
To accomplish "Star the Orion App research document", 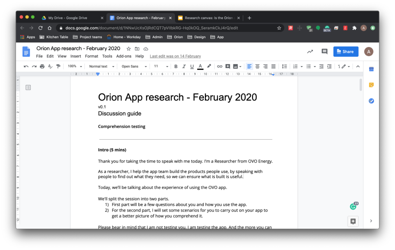I will click(129, 49).
